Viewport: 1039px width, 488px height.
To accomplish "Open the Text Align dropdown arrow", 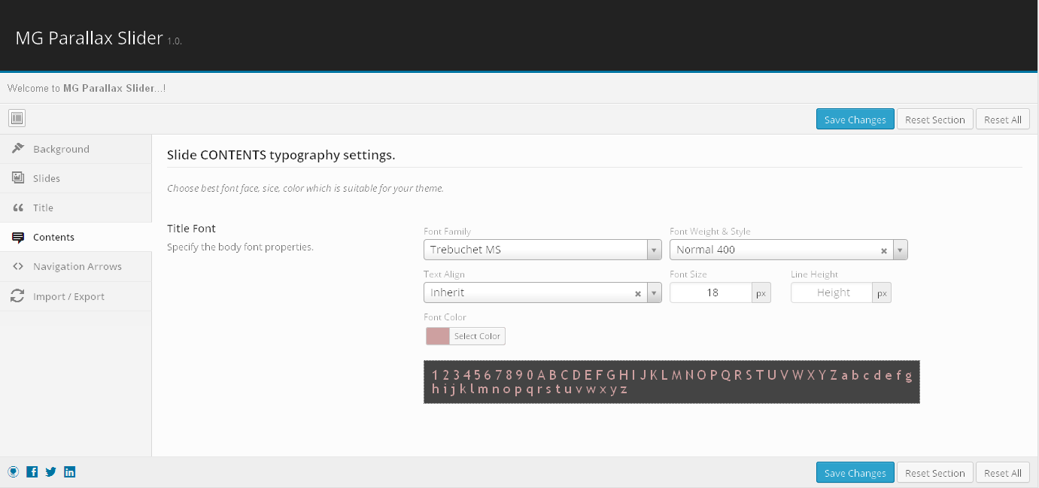I will [655, 292].
